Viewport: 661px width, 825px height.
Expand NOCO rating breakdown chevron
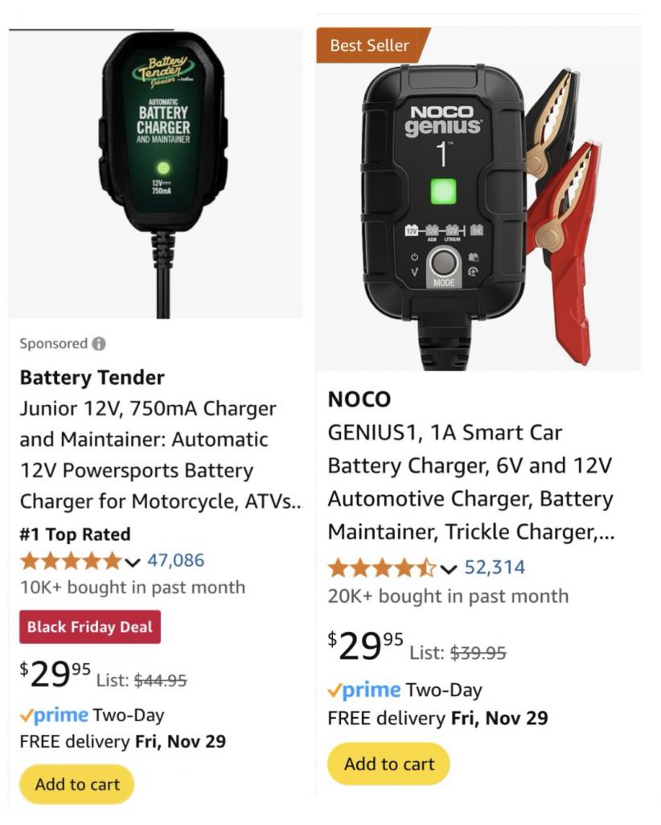(x=449, y=569)
